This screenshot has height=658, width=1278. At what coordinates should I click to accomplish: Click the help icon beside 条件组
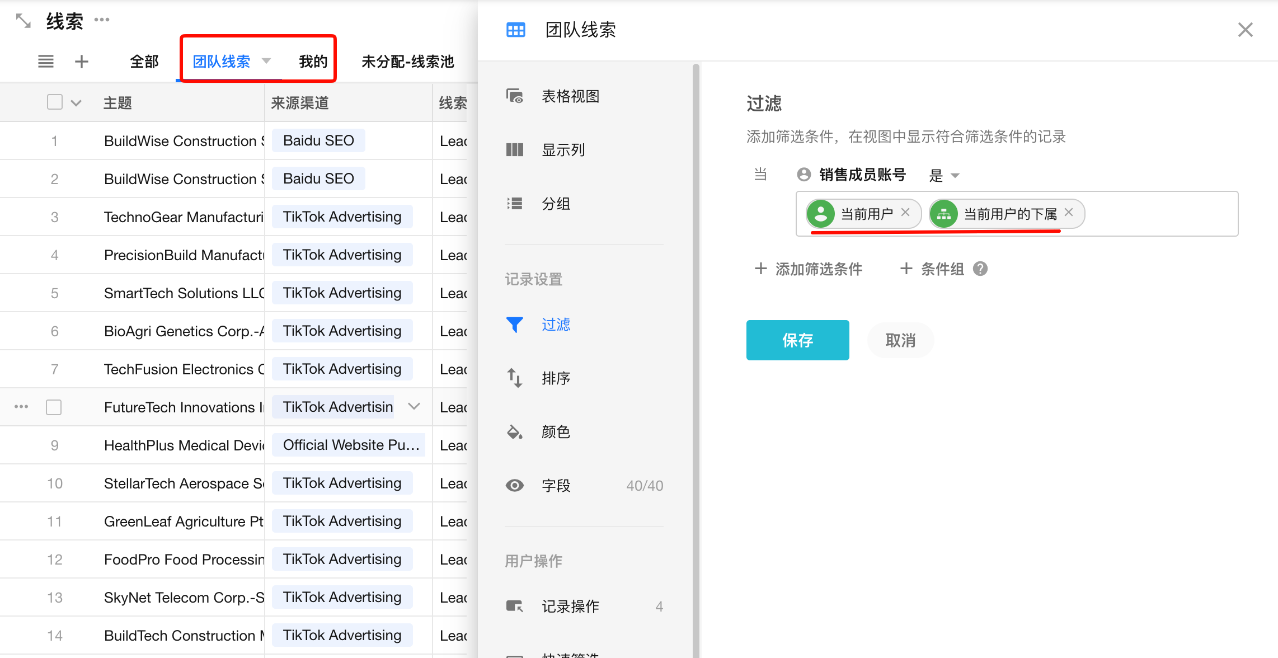tap(980, 269)
